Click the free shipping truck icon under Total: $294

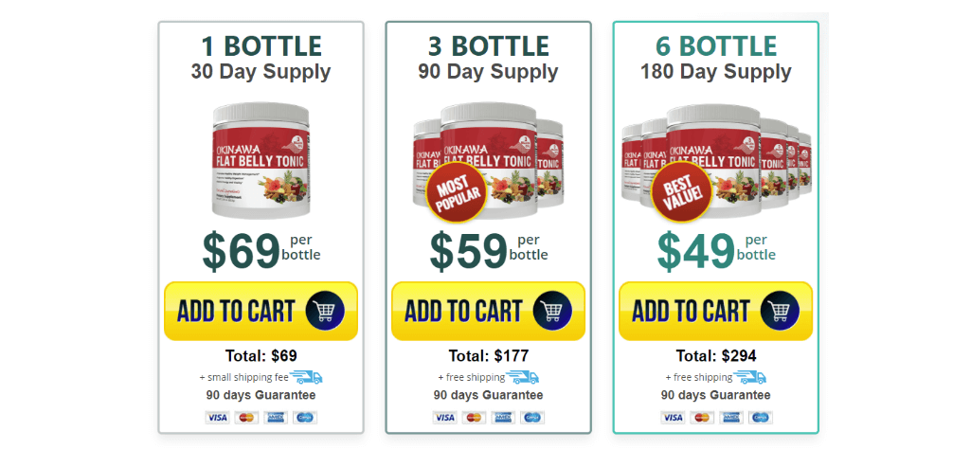[750, 377]
